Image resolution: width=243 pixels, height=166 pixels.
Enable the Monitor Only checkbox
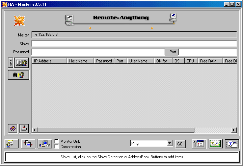[57, 141]
